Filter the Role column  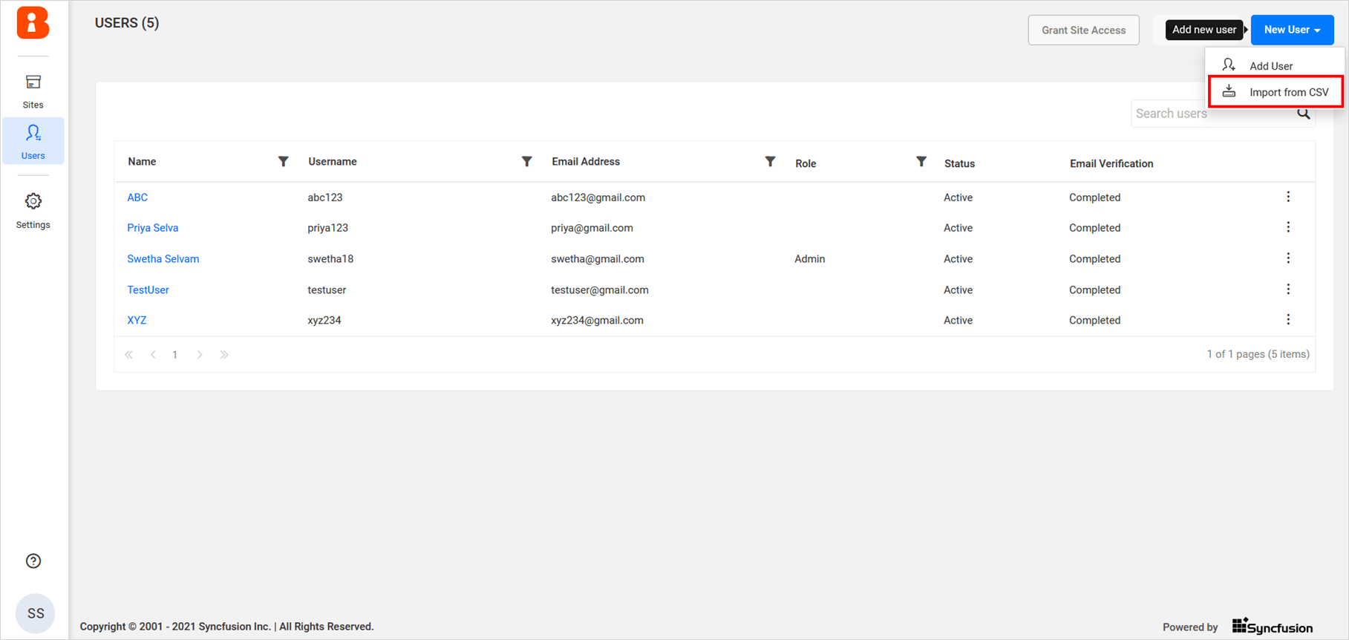point(921,161)
